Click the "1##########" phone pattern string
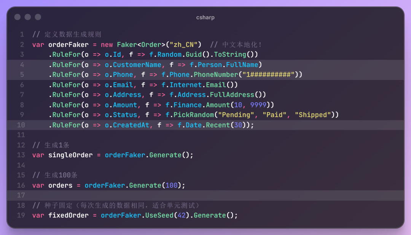The image size is (411, 235). click(268, 75)
